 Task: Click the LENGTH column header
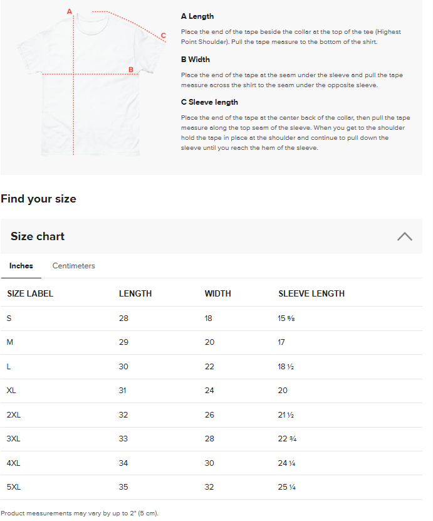[x=135, y=293]
